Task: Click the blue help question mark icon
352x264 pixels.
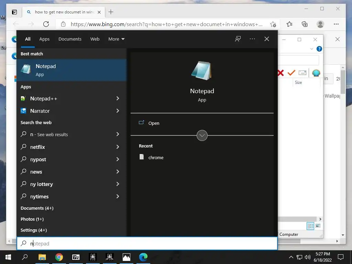Action: point(319,49)
